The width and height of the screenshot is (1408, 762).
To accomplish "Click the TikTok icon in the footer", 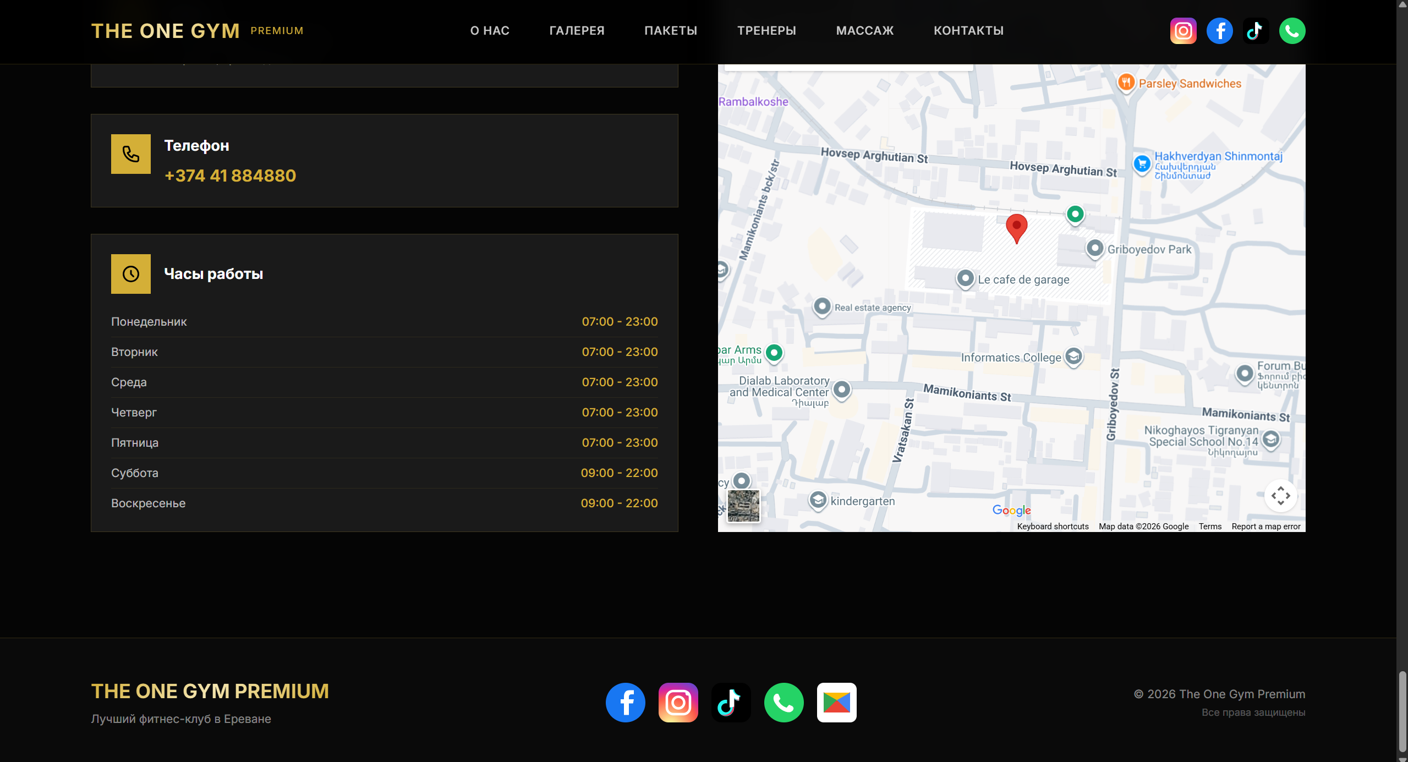I will (731, 702).
